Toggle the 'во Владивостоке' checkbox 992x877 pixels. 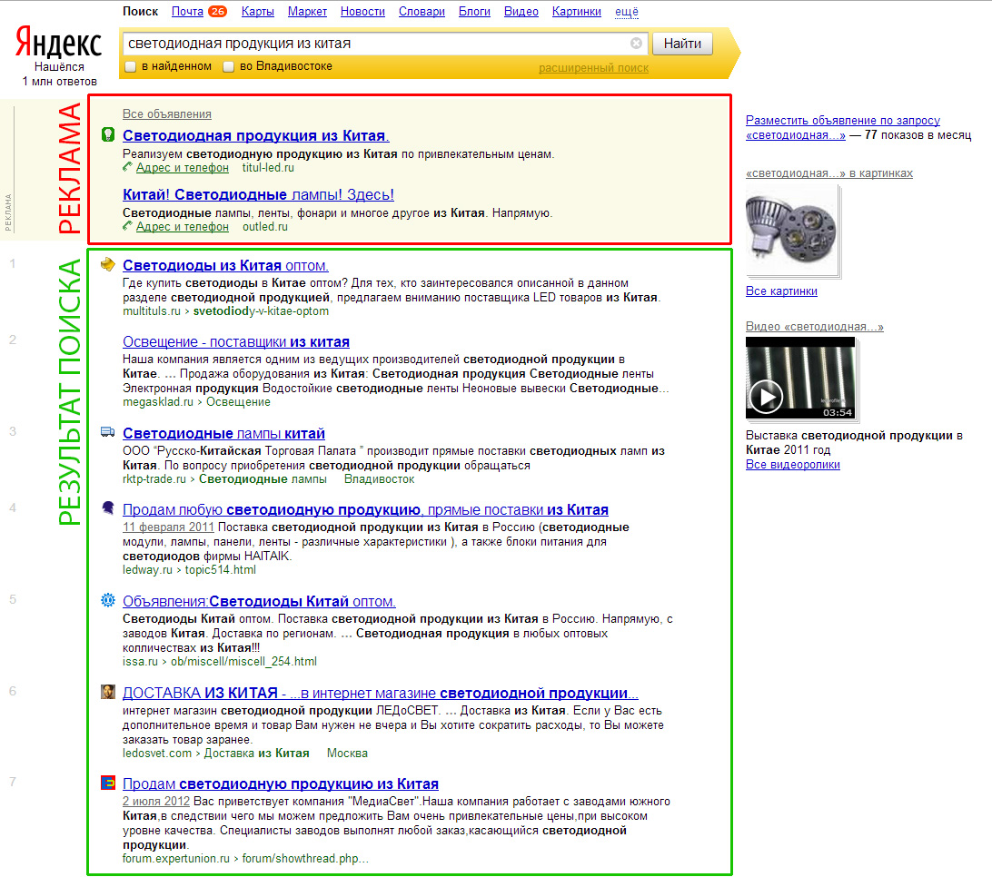pos(228,66)
